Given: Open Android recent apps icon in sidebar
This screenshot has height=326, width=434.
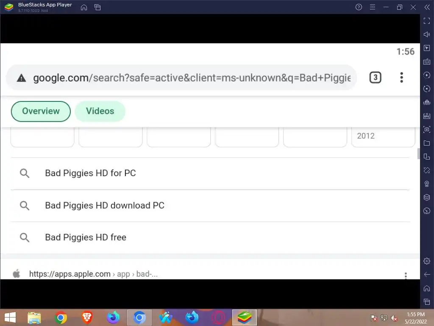Looking at the screenshot, I should (x=427, y=302).
